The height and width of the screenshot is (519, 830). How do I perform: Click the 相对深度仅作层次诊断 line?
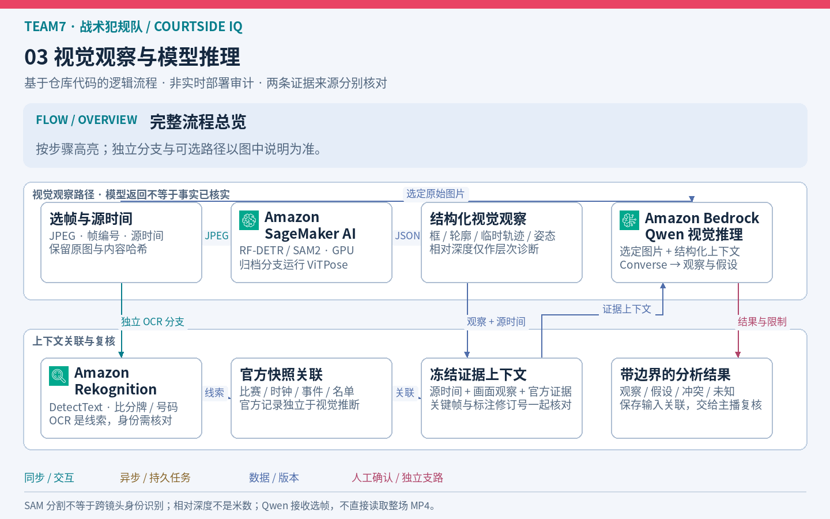(x=484, y=249)
